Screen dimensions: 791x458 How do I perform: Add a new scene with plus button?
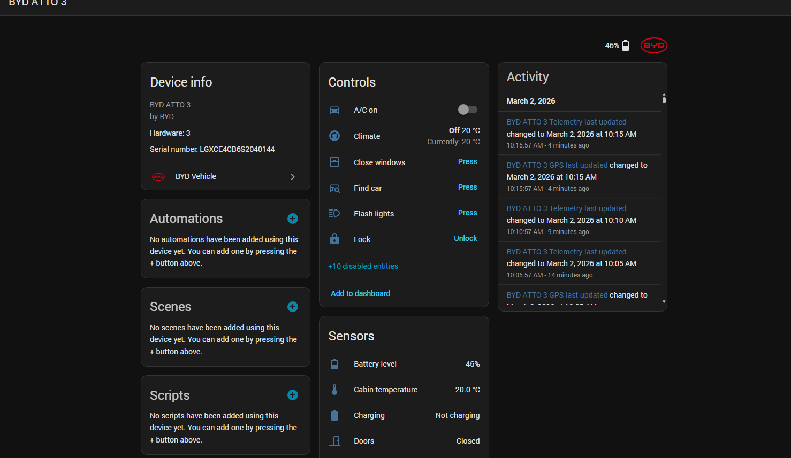tap(293, 307)
